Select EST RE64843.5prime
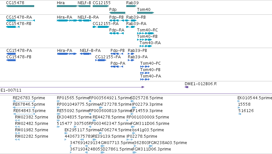 pyautogui.click(x=24, y=114)
